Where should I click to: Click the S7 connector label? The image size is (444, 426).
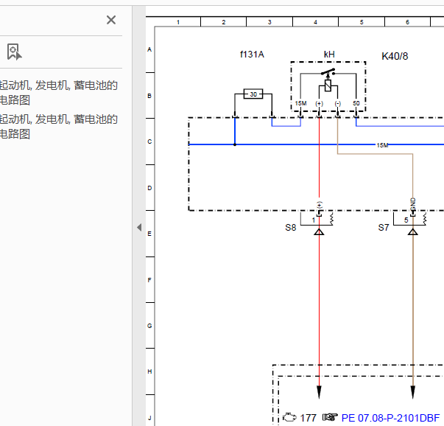[x=384, y=227]
